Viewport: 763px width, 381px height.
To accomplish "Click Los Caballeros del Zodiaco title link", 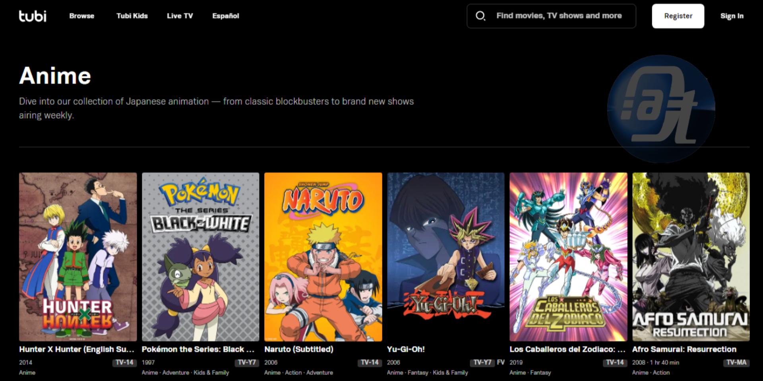I will click(567, 349).
